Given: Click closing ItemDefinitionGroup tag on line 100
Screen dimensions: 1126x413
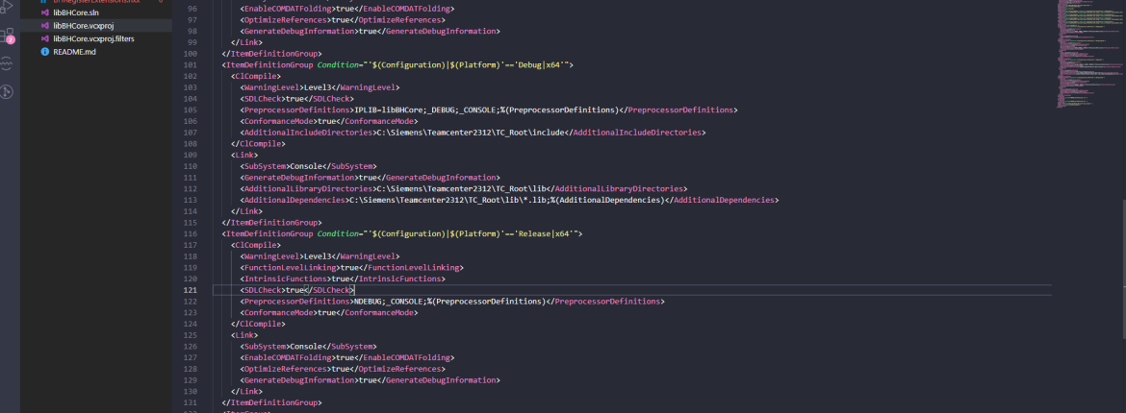Looking at the screenshot, I should [272, 54].
